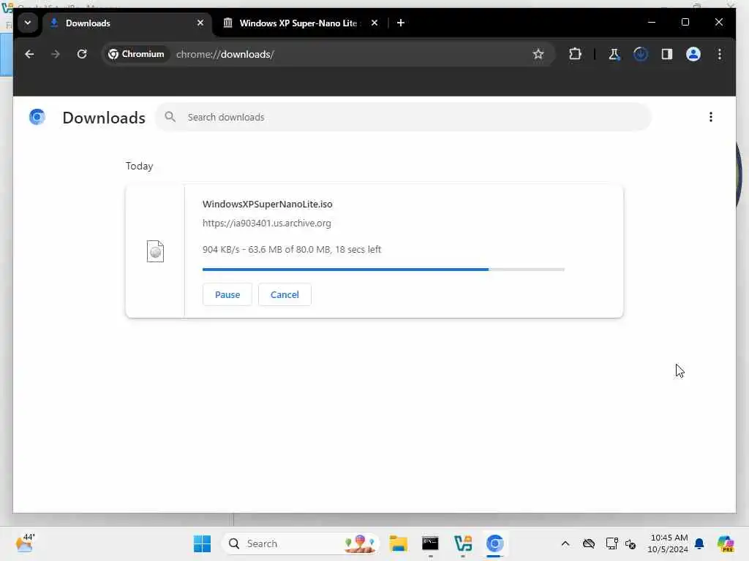Go back using the browser back arrow
The width and height of the screenshot is (749, 561).
tap(29, 54)
